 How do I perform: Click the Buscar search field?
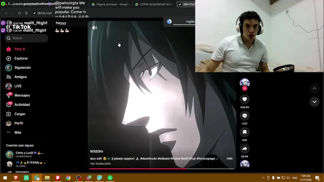(26, 38)
